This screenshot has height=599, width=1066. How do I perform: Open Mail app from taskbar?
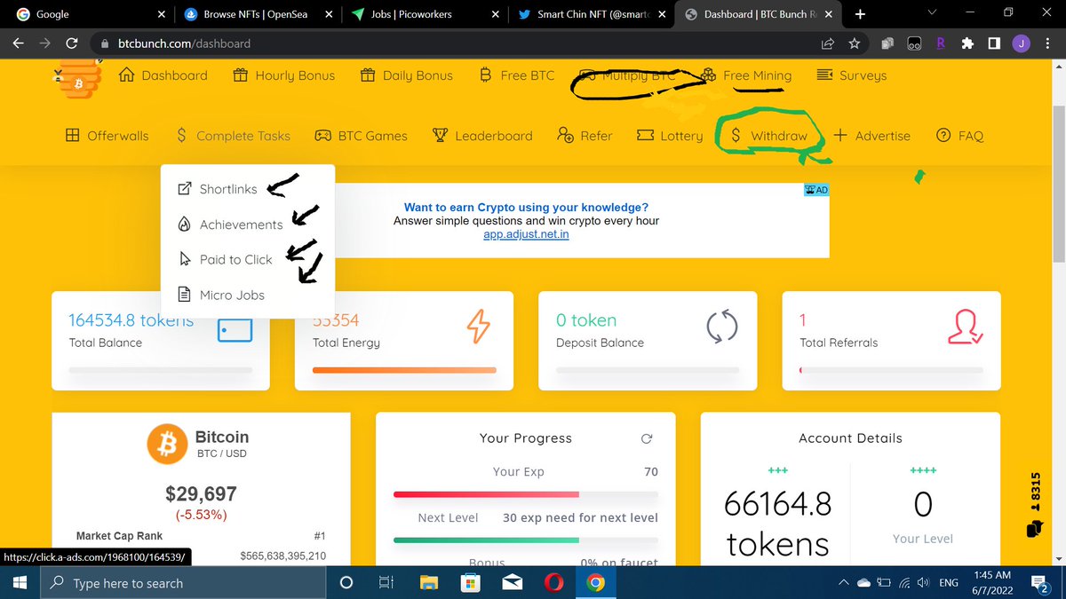tap(513, 583)
